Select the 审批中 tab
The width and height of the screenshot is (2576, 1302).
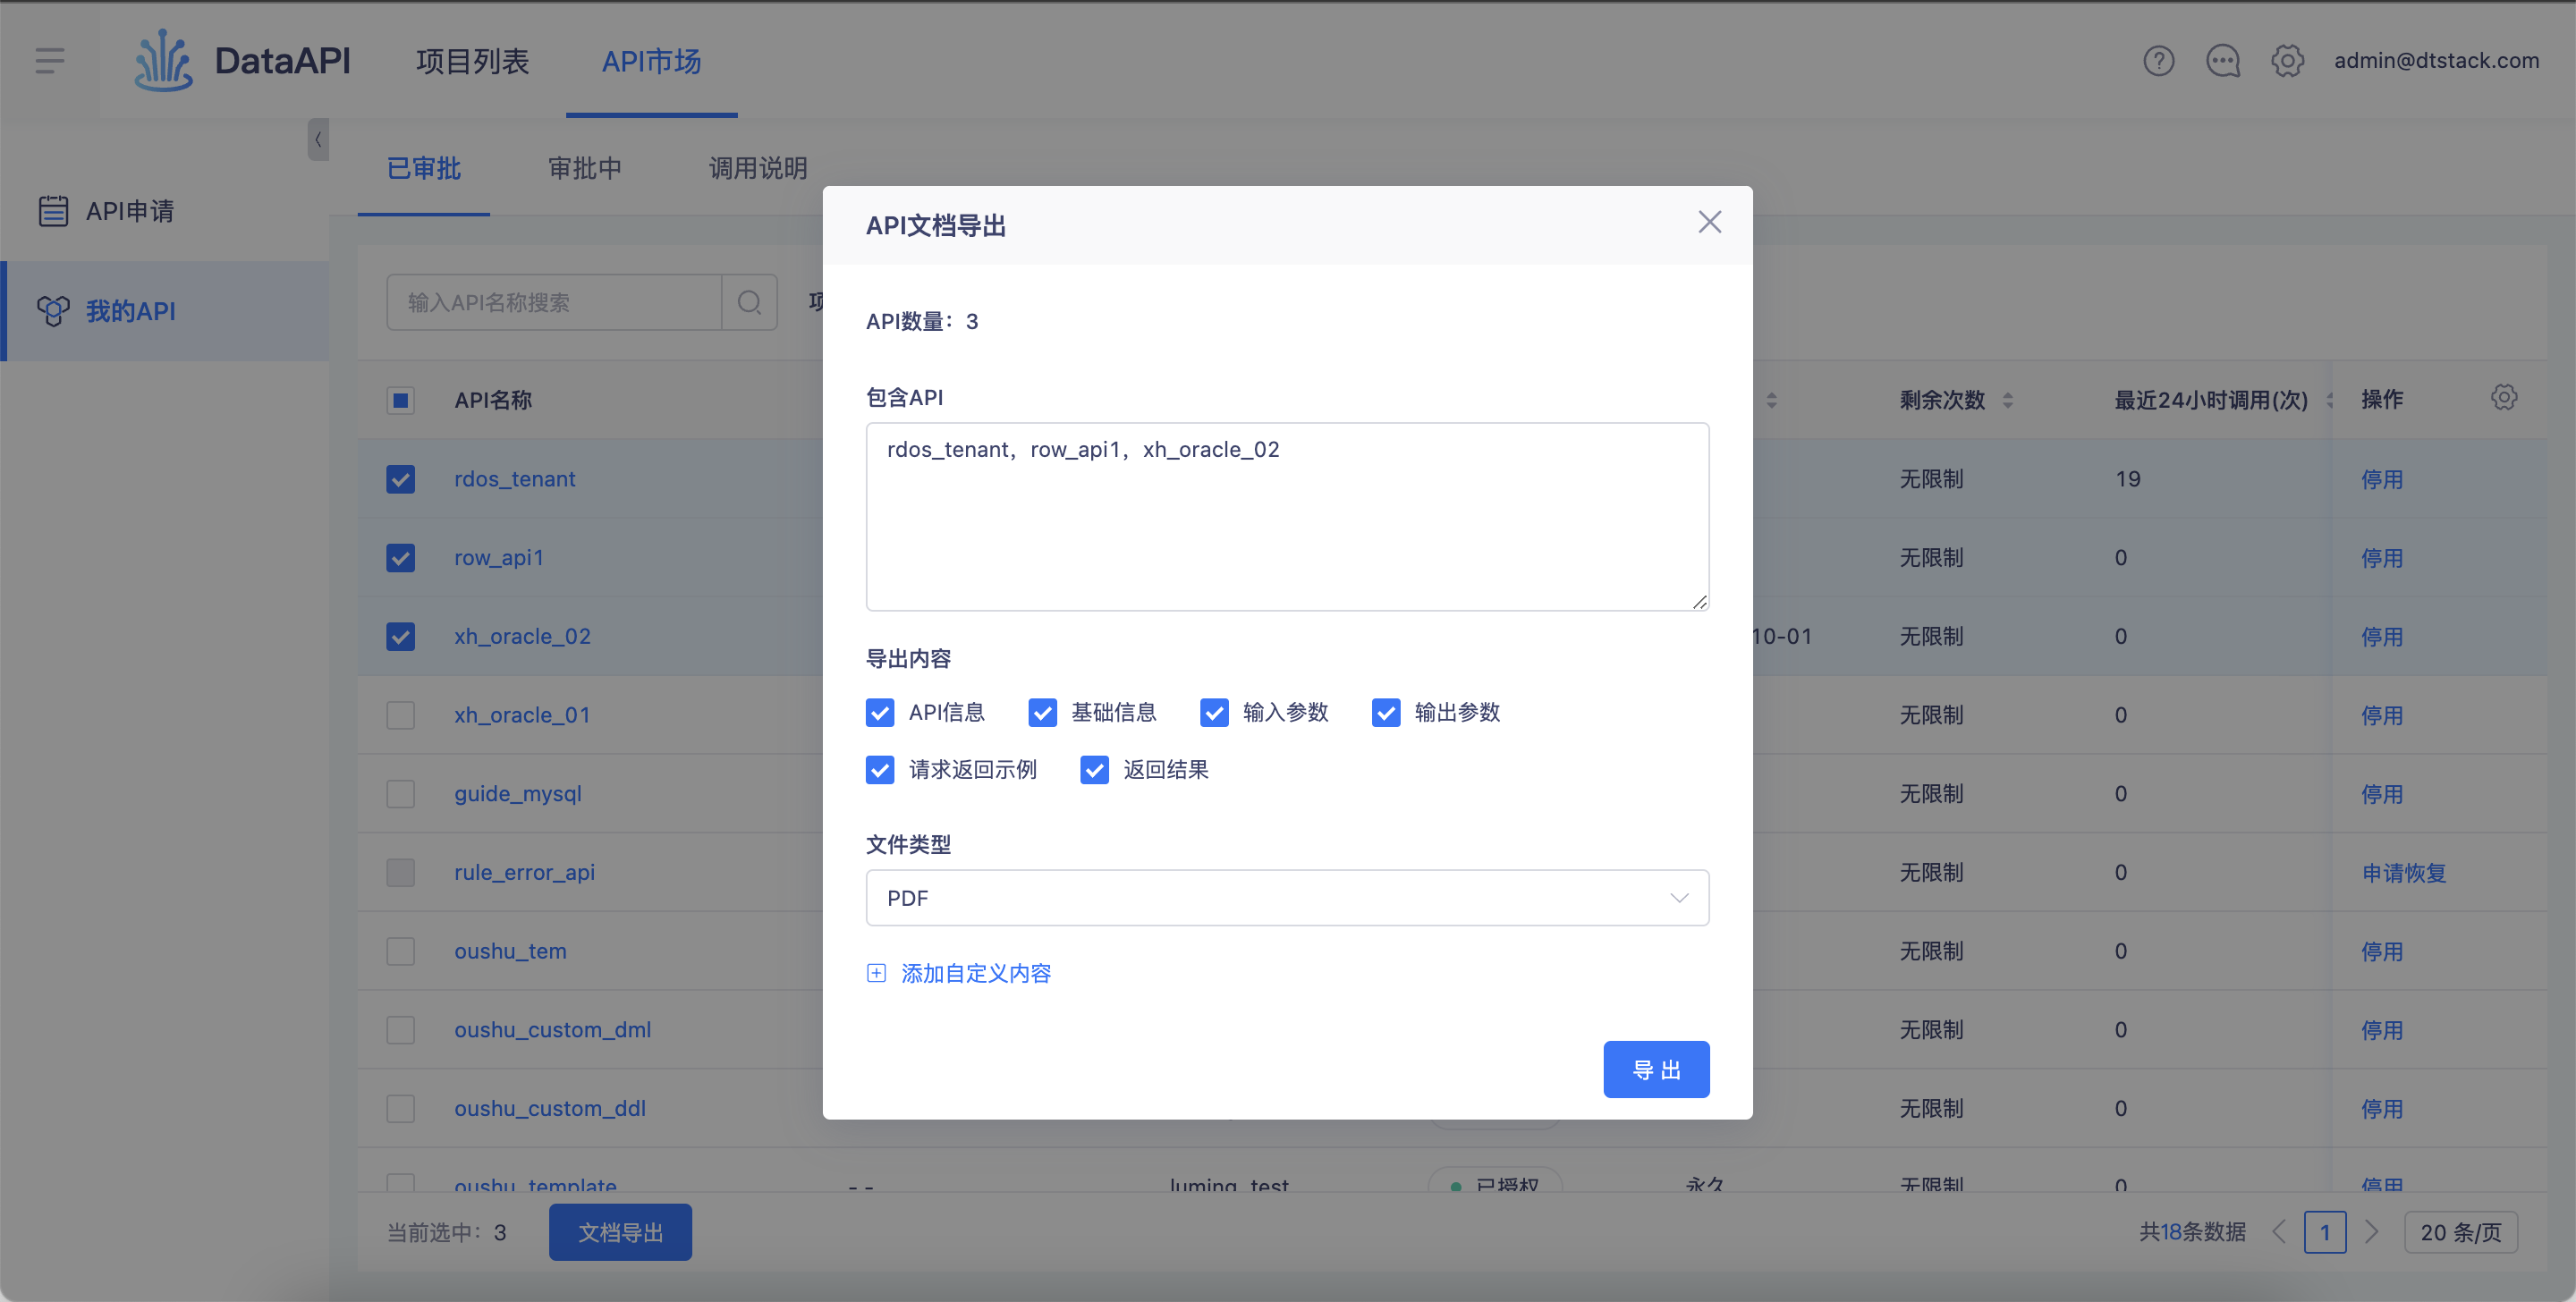[585, 168]
